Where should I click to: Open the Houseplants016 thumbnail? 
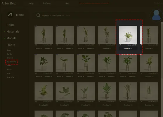click(107, 91)
